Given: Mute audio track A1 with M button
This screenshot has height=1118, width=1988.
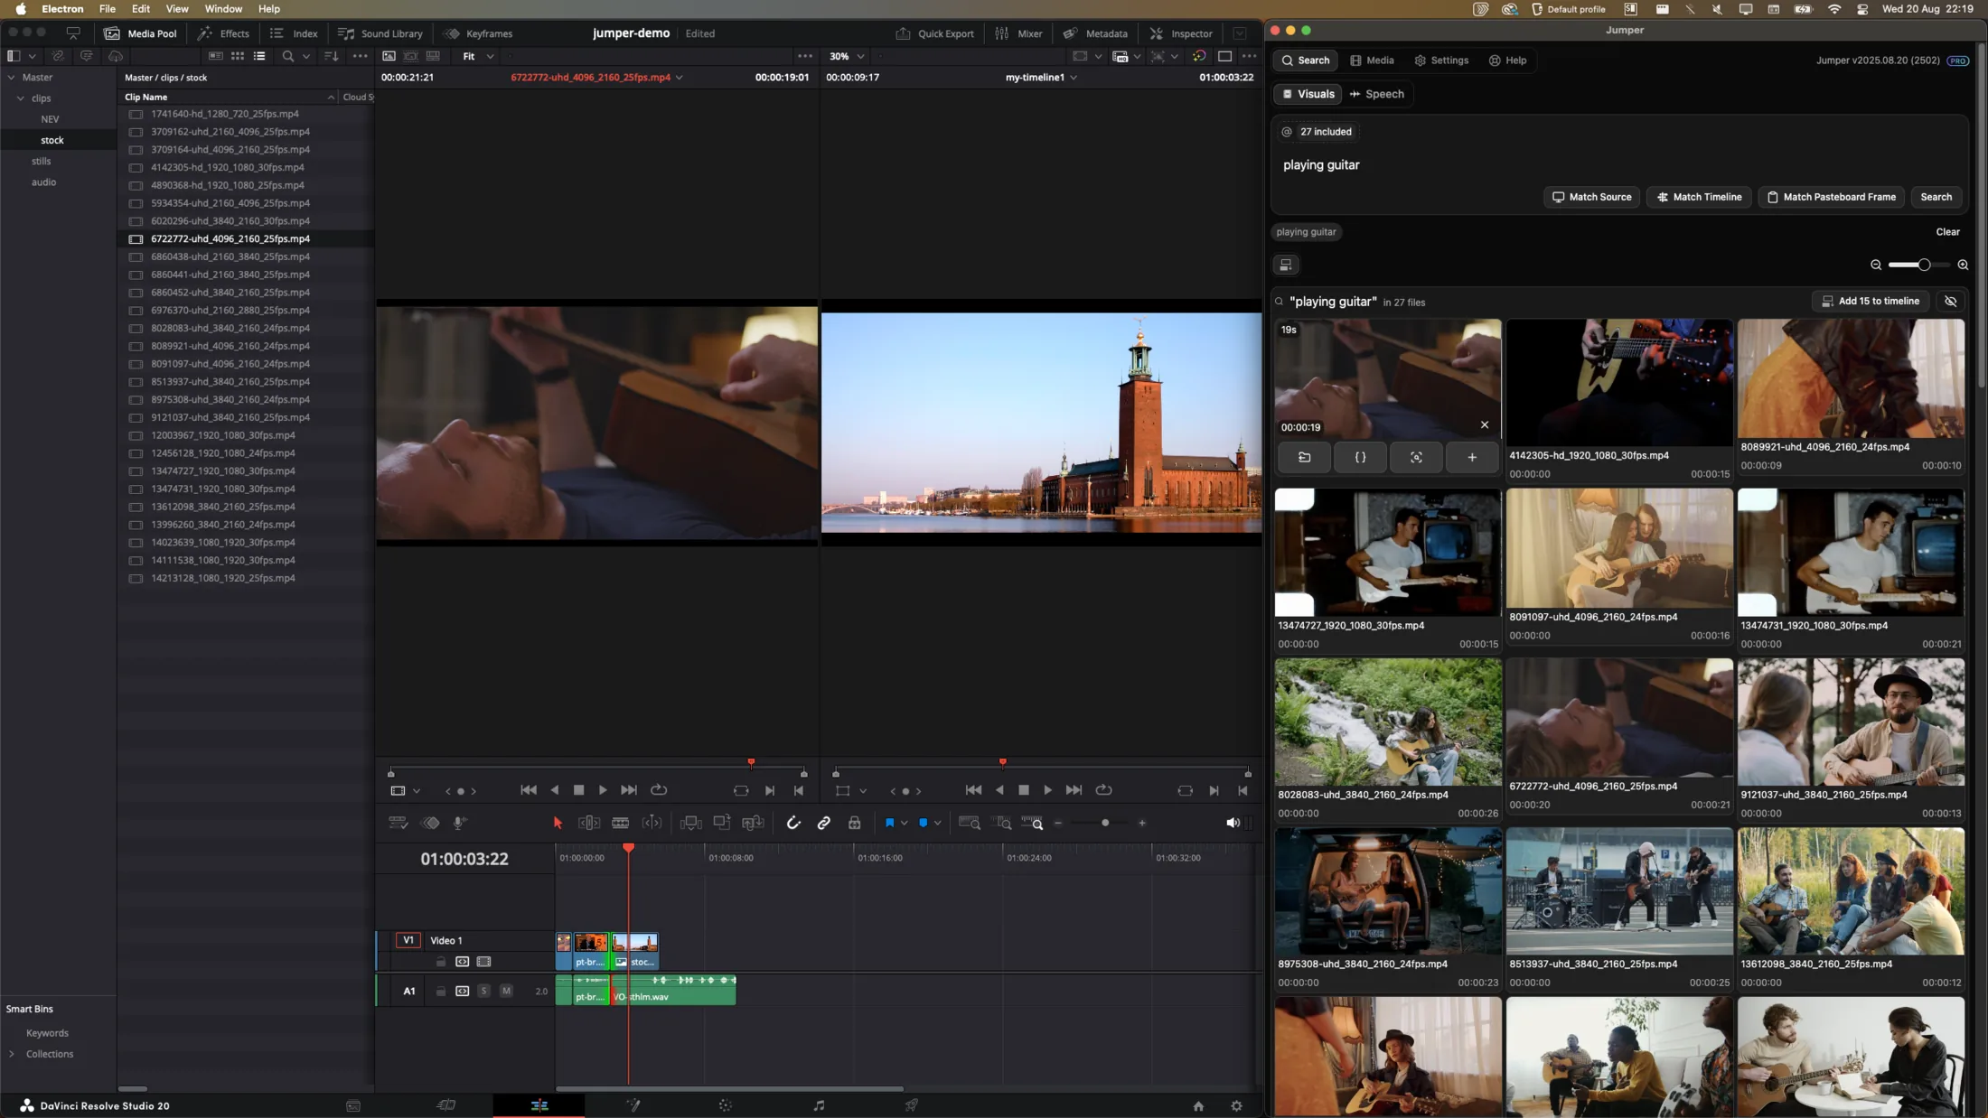Looking at the screenshot, I should 506,991.
